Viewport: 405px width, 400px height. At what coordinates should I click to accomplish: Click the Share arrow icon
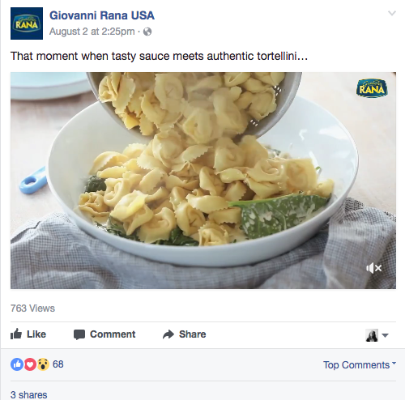tap(168, 334)
